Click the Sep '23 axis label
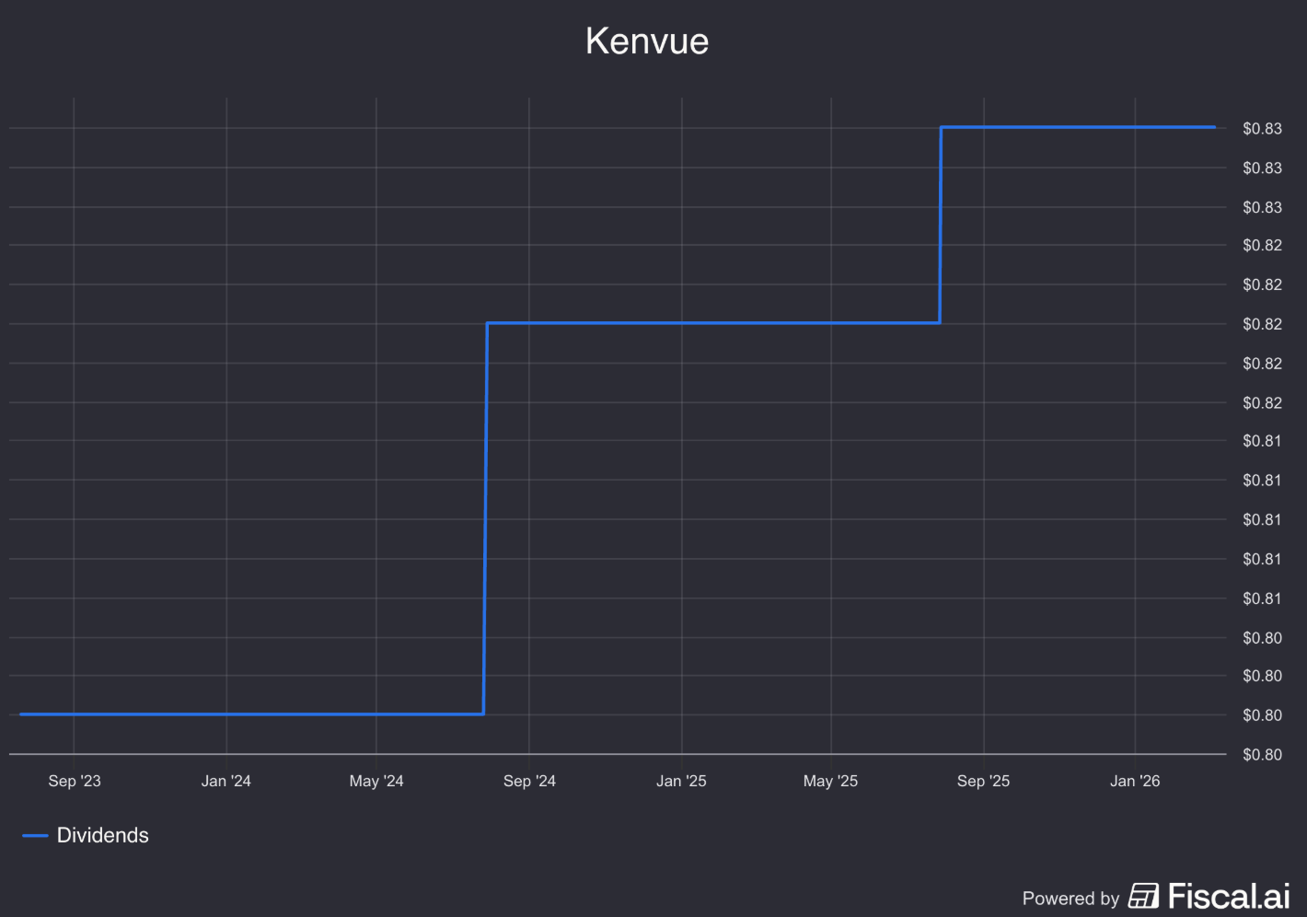This screenshot has width=1307, height=917. 75,781
